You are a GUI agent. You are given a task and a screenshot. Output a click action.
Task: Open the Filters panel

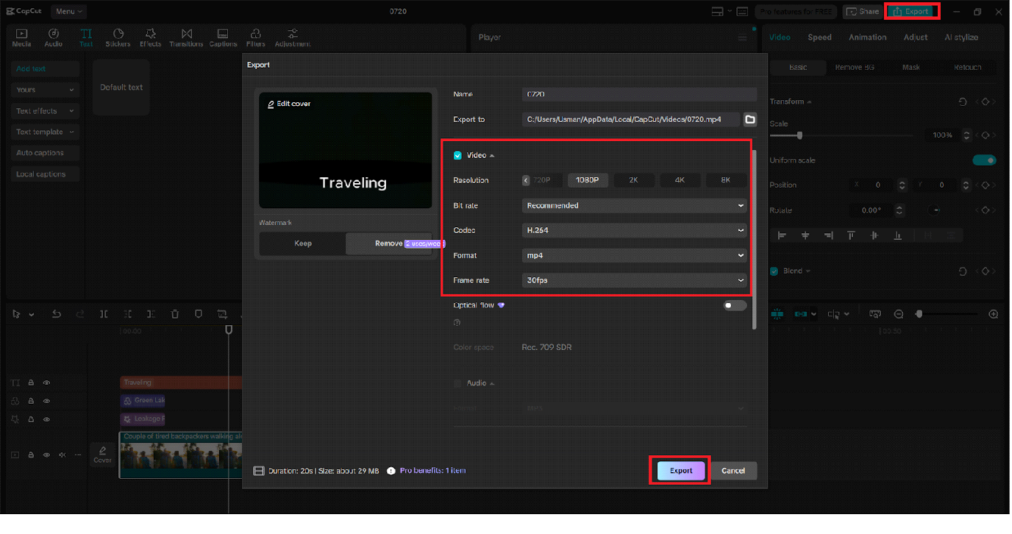coord(256,37)
